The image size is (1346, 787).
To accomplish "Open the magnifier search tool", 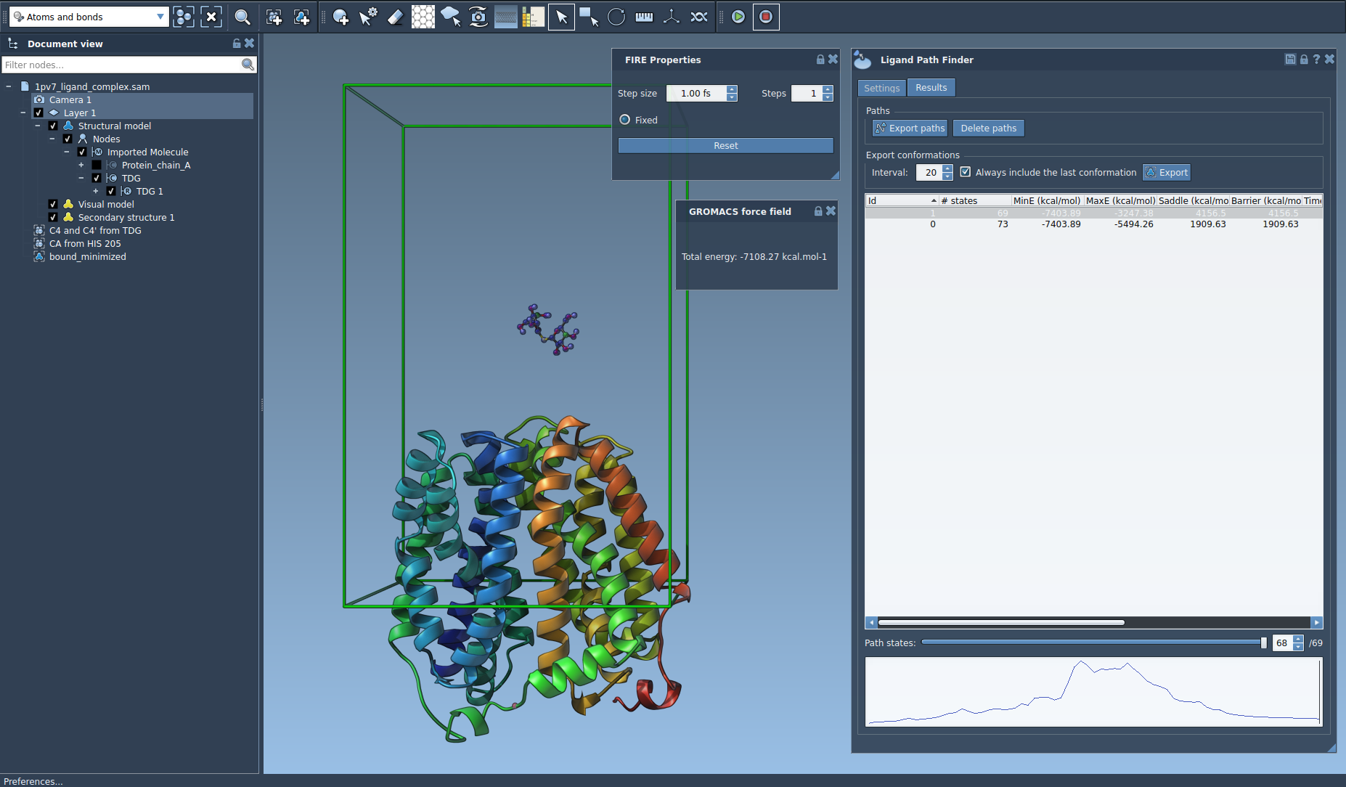I will pyautogui.click(x=242, y=17).
